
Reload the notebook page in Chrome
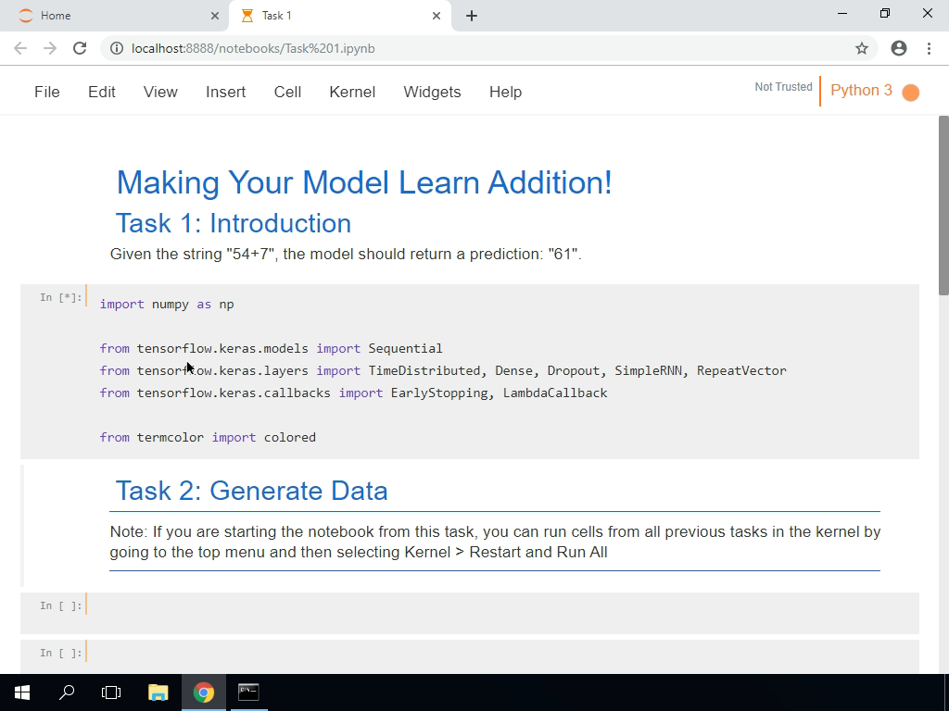coord(80,48)
